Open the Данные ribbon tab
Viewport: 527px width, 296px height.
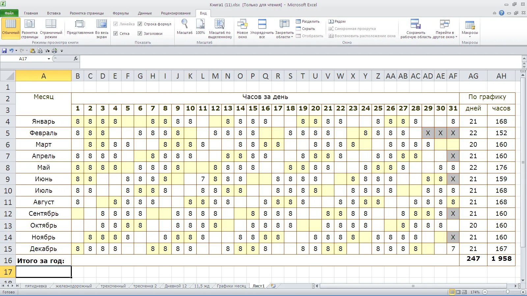click(145, 13)
